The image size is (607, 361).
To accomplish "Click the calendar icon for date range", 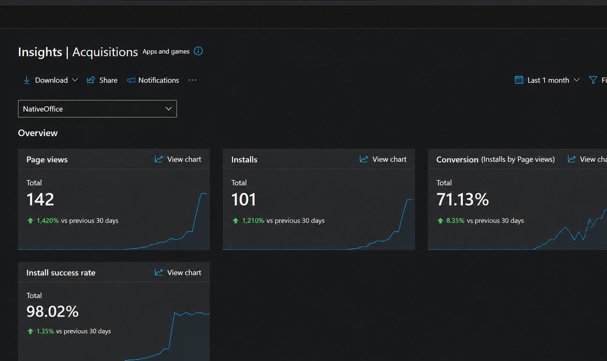I will pyautogui.click(x=519, y=80).
